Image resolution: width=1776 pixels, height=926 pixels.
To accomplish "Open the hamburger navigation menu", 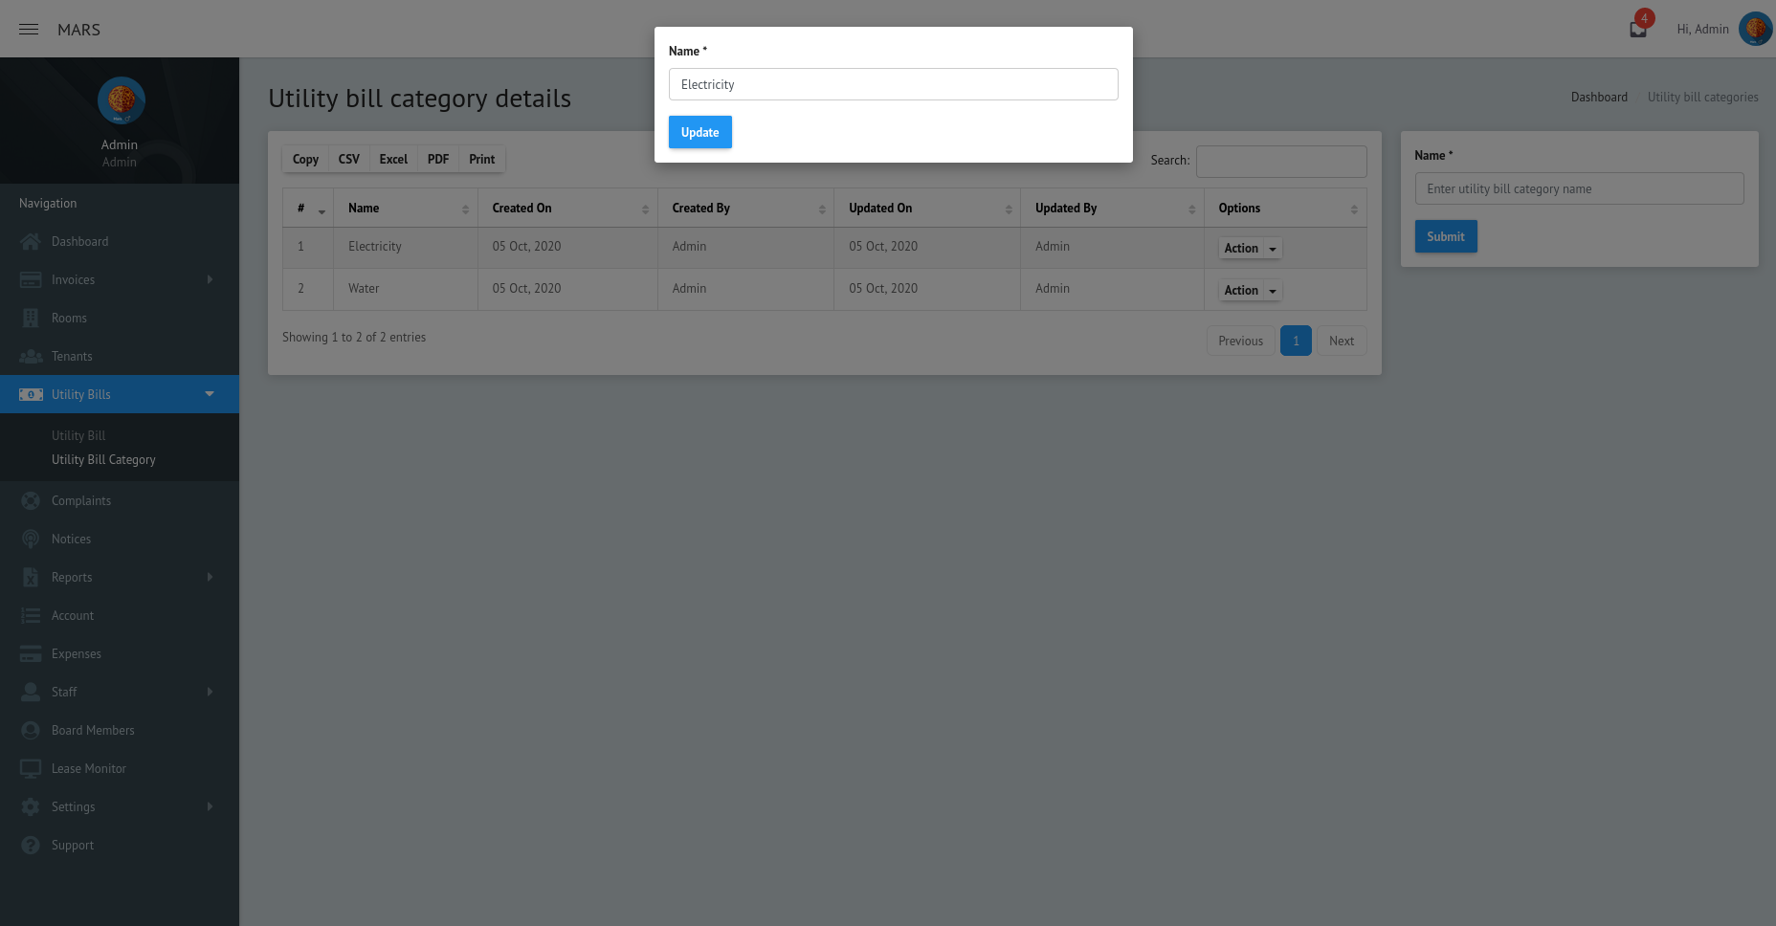I will pyautogui.click(x=28, y=29).
